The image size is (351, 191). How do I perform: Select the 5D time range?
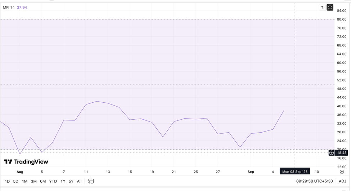[16, 181]
